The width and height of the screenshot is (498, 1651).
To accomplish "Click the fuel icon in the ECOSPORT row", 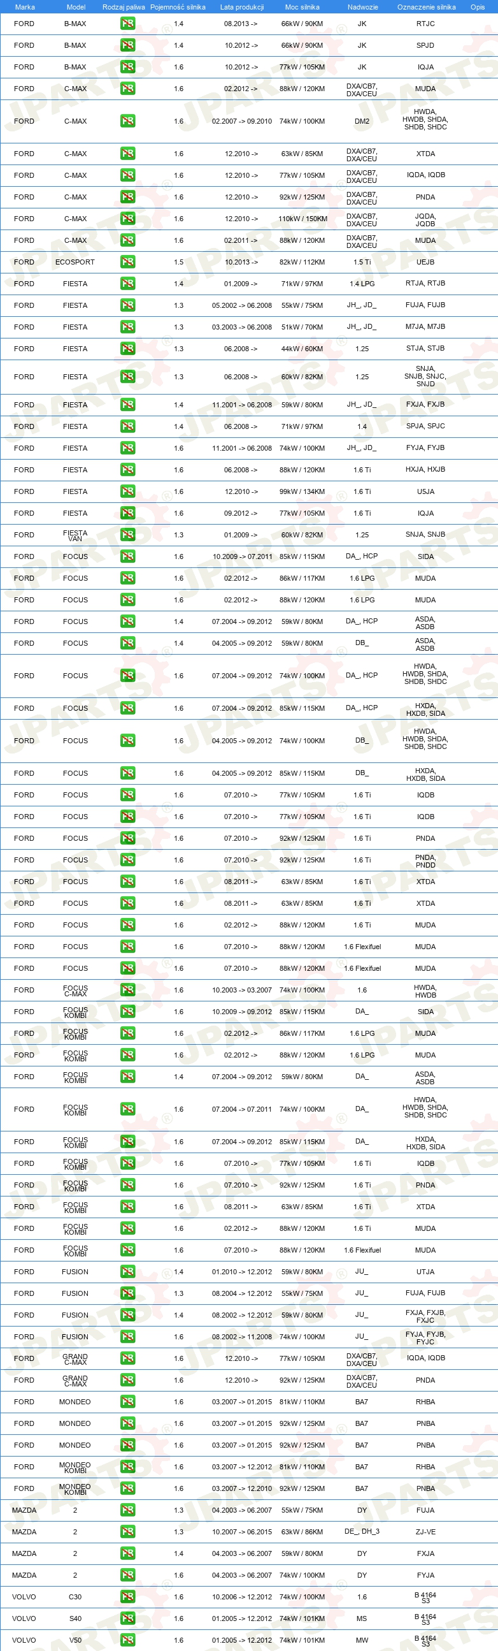I will (x=128, y=262).
